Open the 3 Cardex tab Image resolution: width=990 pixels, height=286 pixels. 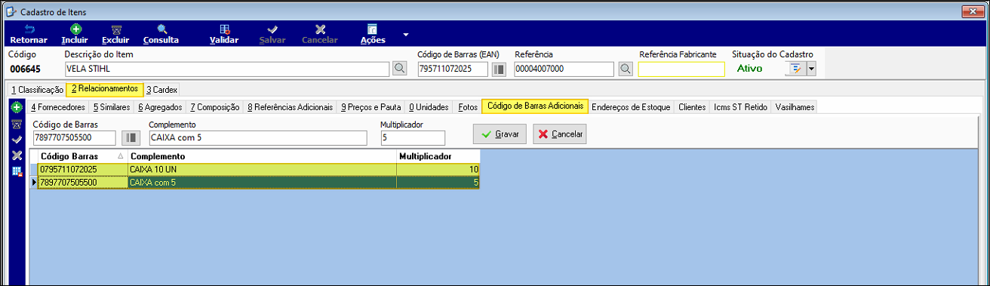[x=162, y=89]
